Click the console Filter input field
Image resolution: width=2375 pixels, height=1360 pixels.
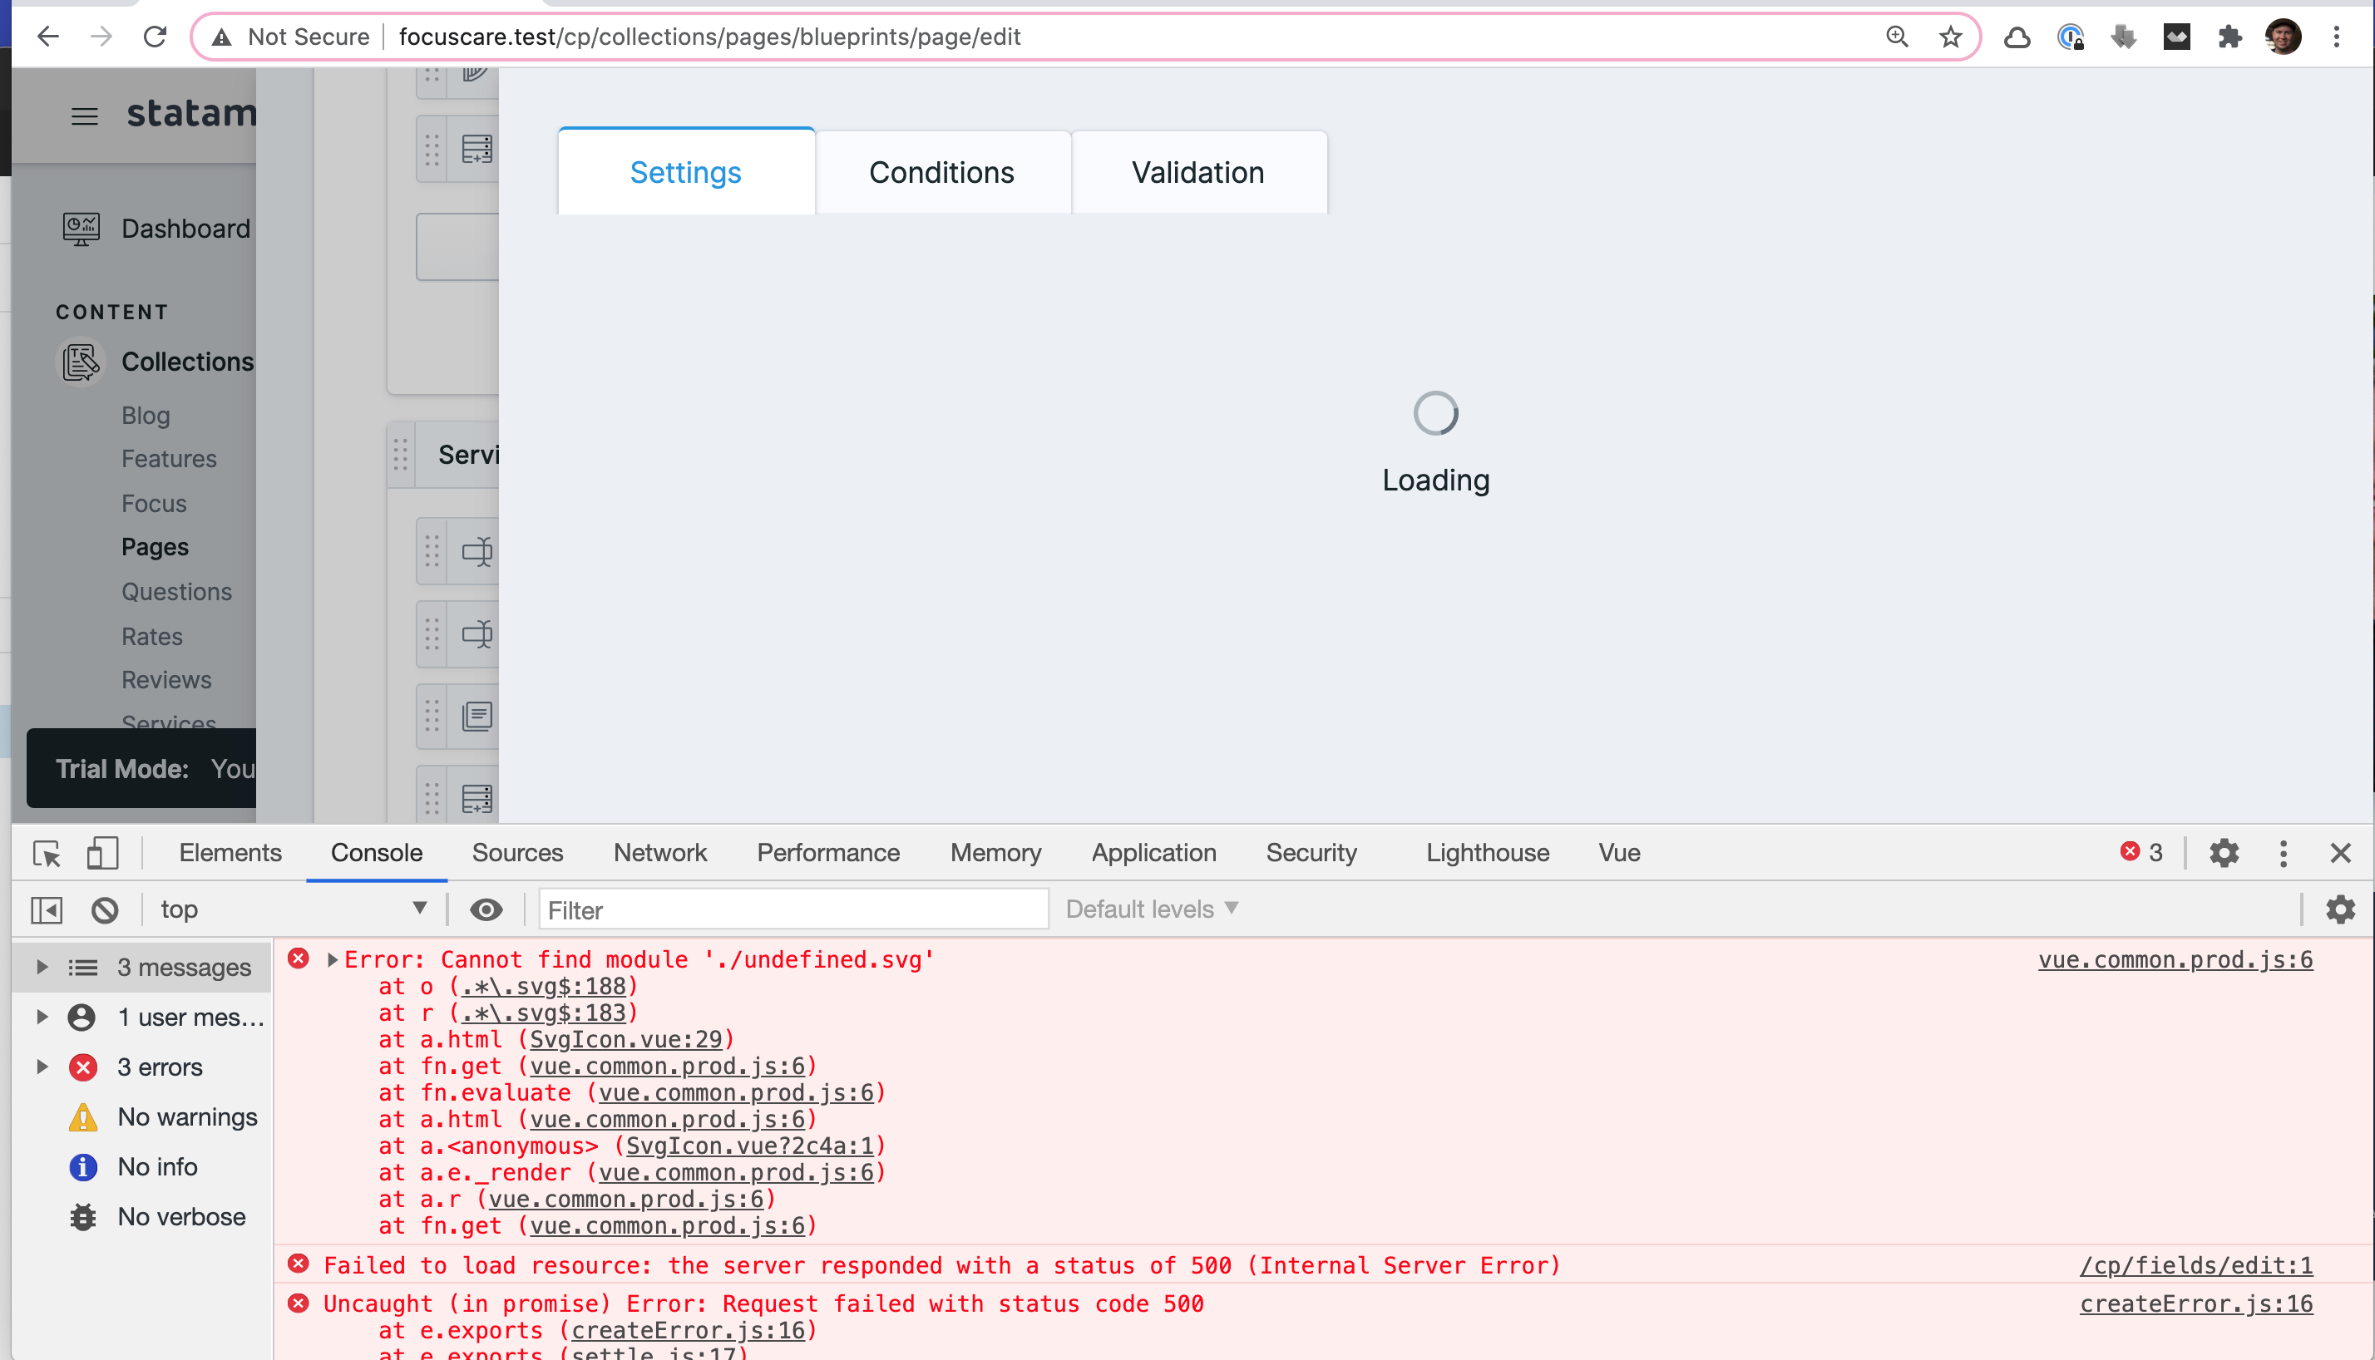coord(792,909)
